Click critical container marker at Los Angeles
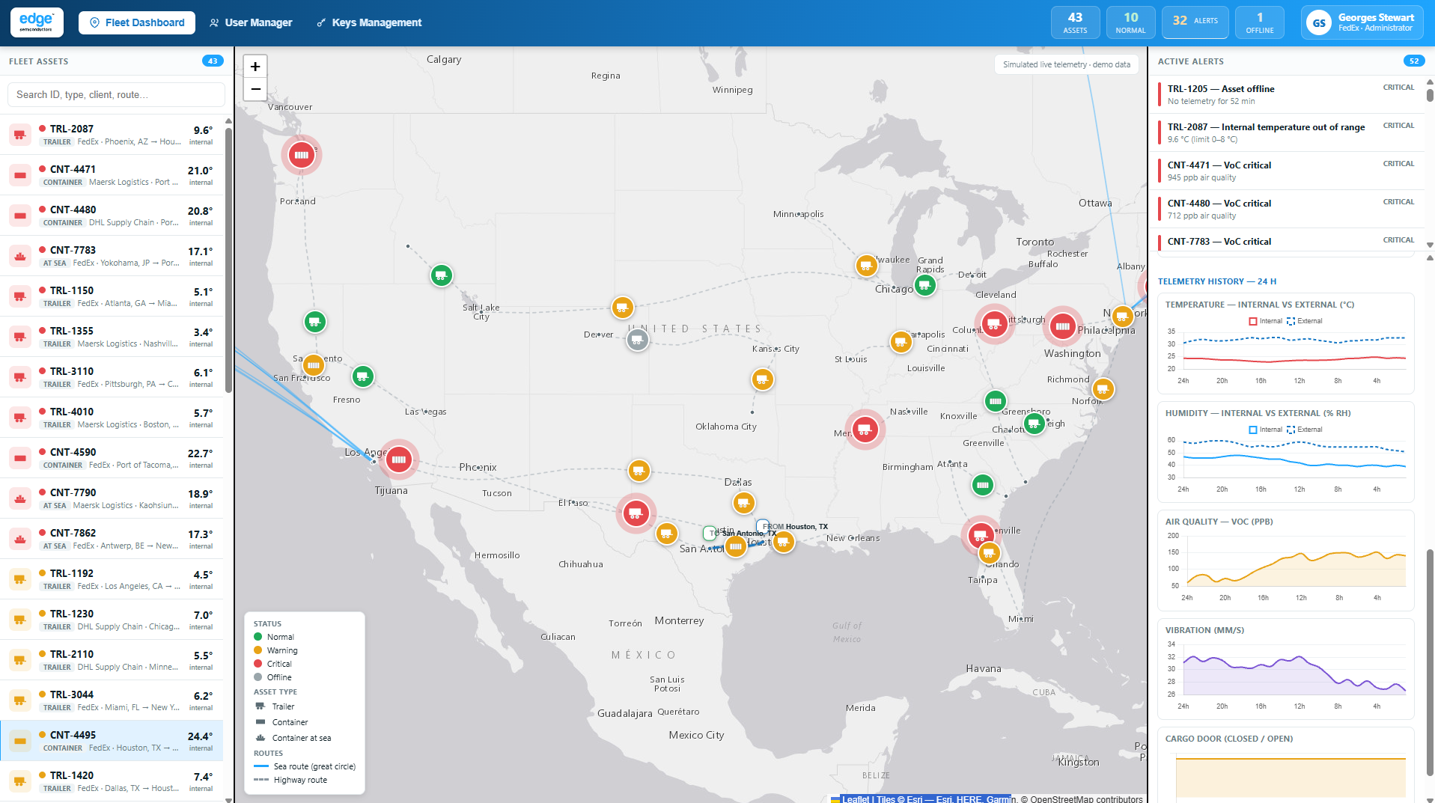 coord(399,459)
